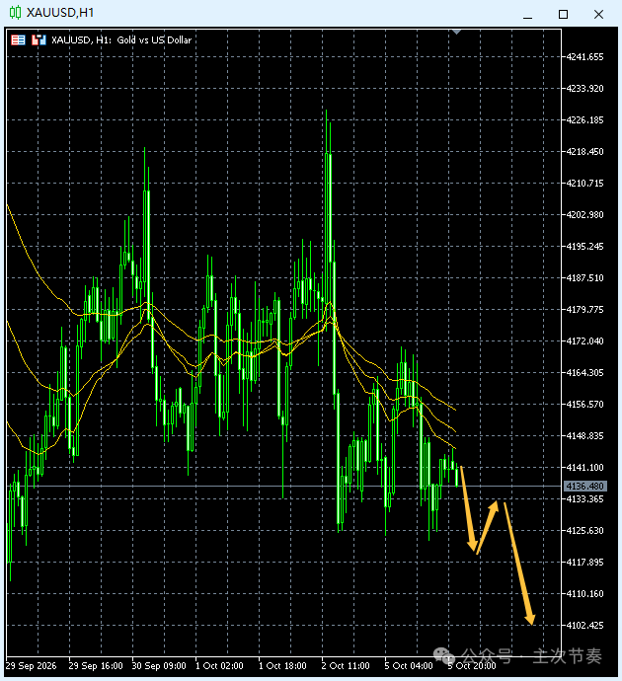Close the XAUUSD,H1 chart window
The width and height of the screenshot is (622, 681).
[x=598, y=15]
